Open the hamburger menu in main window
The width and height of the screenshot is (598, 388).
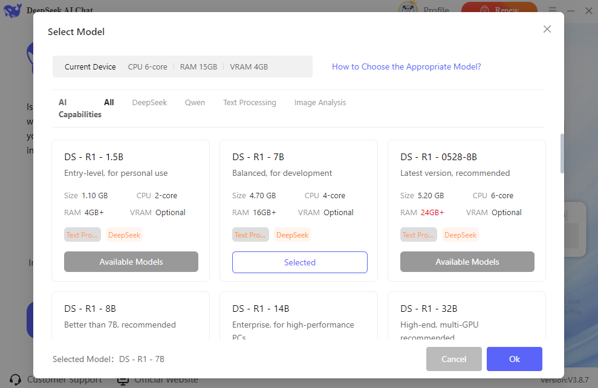coord(552,10)
